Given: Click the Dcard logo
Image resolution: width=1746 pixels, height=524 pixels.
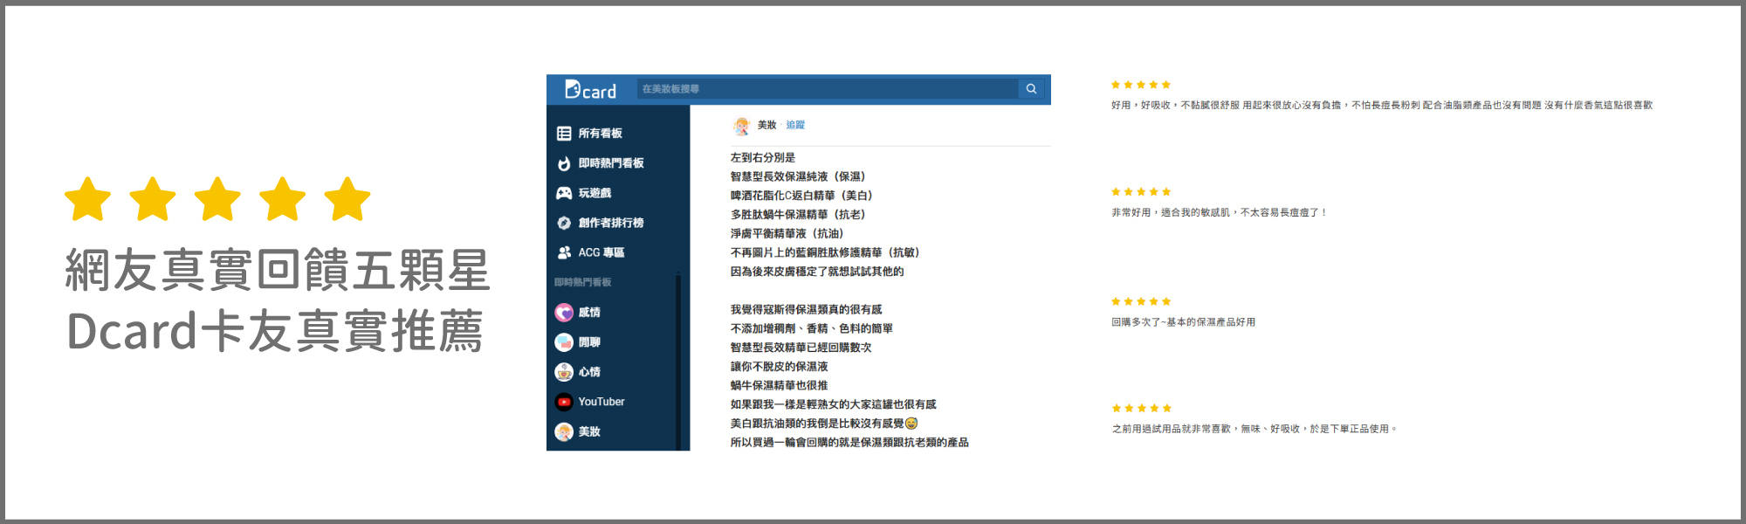Looking at the screenshot, I should coord(590,90).
